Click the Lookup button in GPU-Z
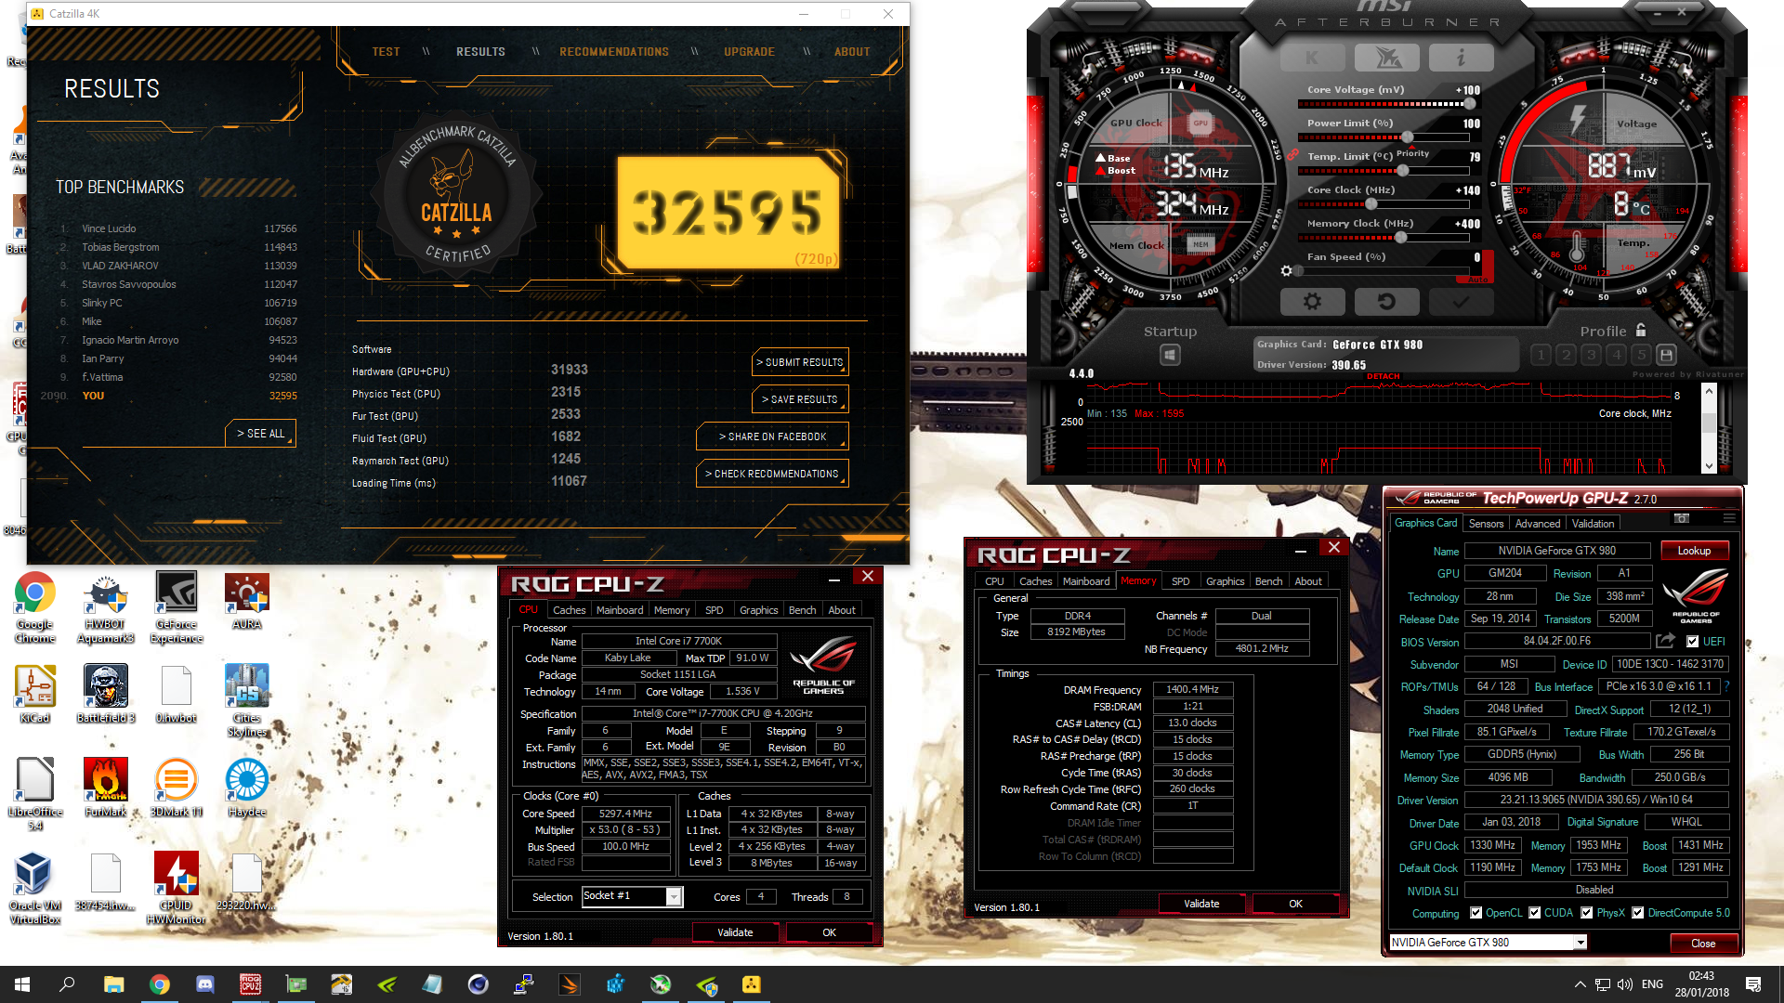 1694,551
